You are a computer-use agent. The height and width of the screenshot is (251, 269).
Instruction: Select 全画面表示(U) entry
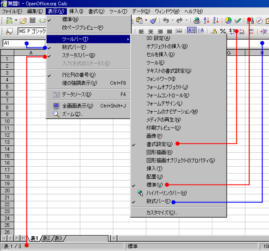click(88, 106)
